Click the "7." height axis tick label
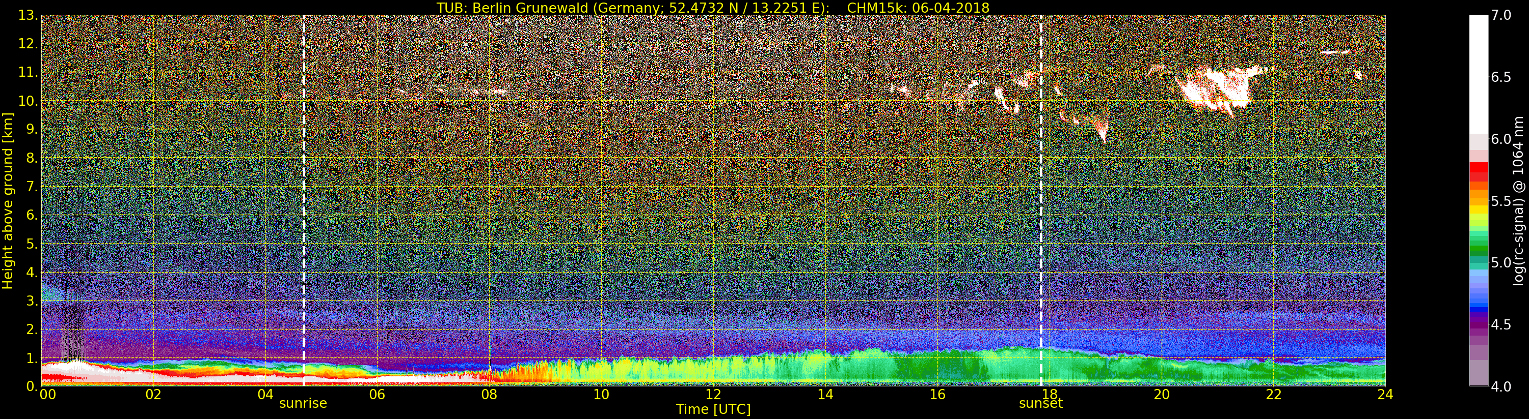 coord(32,187)
